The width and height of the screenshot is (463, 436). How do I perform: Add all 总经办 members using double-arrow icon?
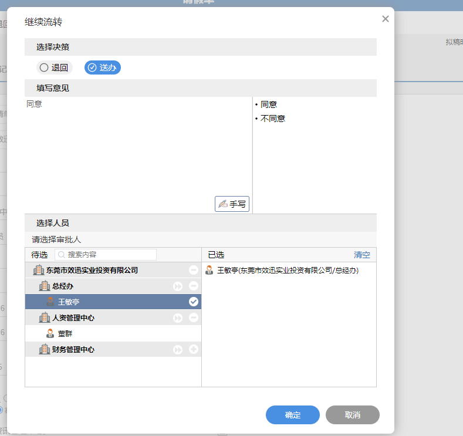click(178, 286)
